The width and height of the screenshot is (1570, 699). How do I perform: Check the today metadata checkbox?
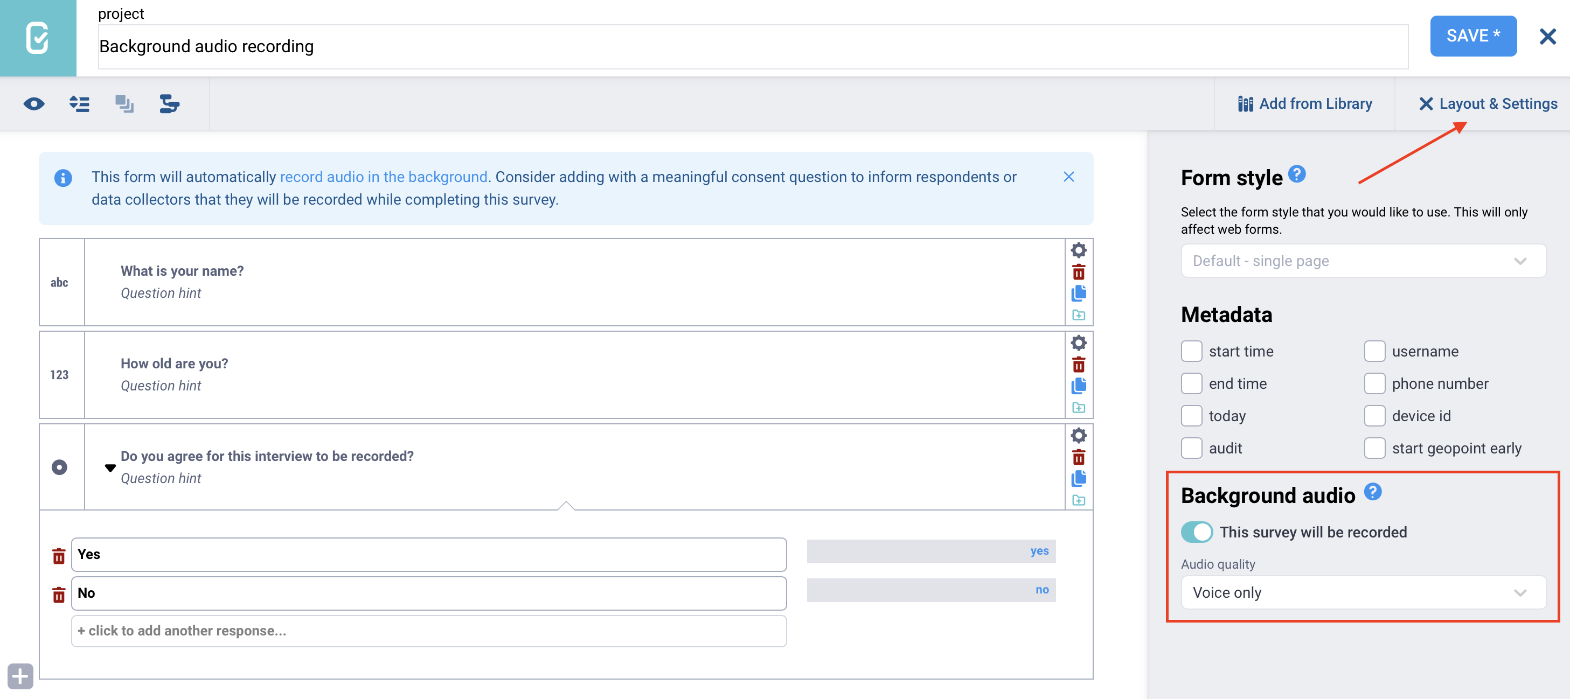pyautogui.click(x=1191, y=416)
